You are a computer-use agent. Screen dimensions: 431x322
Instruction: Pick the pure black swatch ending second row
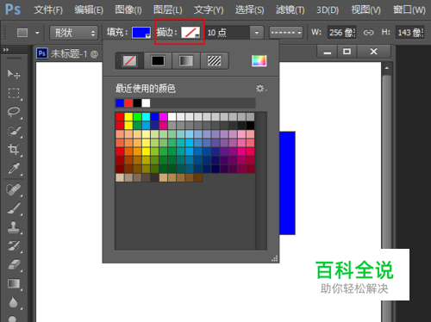[250, 125]
